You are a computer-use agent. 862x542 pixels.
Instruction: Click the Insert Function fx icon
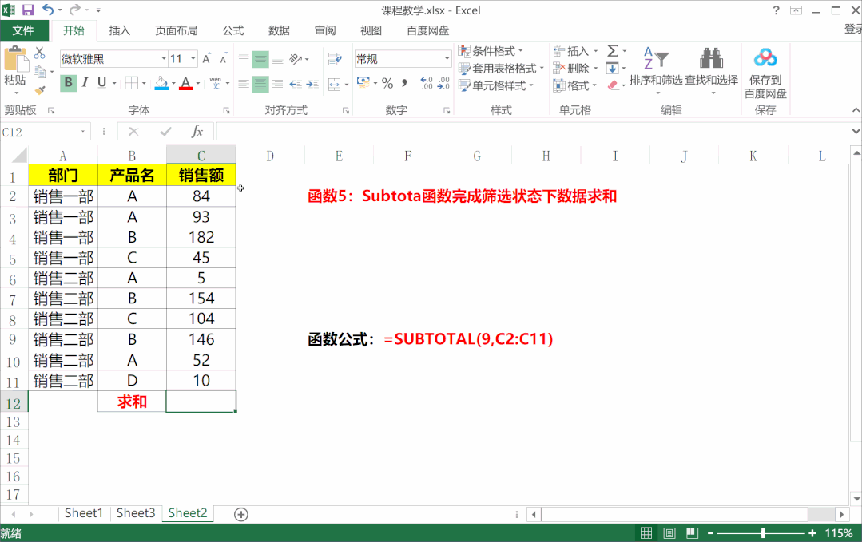click(197, 132)
